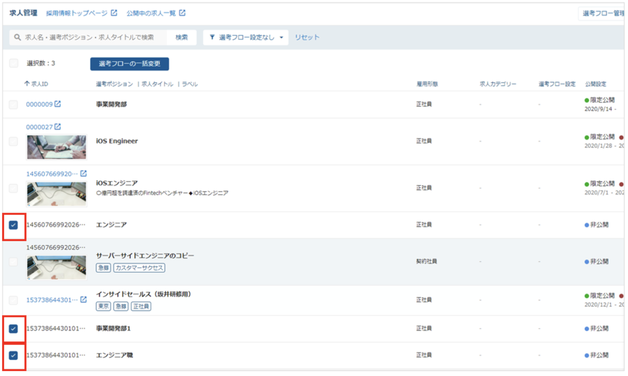The width and height of the screenshot is (628, 376).
Task: Open external link icon beside ID 153738644301
Action: [84, 299]
